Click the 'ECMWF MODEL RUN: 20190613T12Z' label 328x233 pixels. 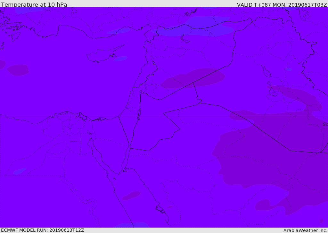43,230
